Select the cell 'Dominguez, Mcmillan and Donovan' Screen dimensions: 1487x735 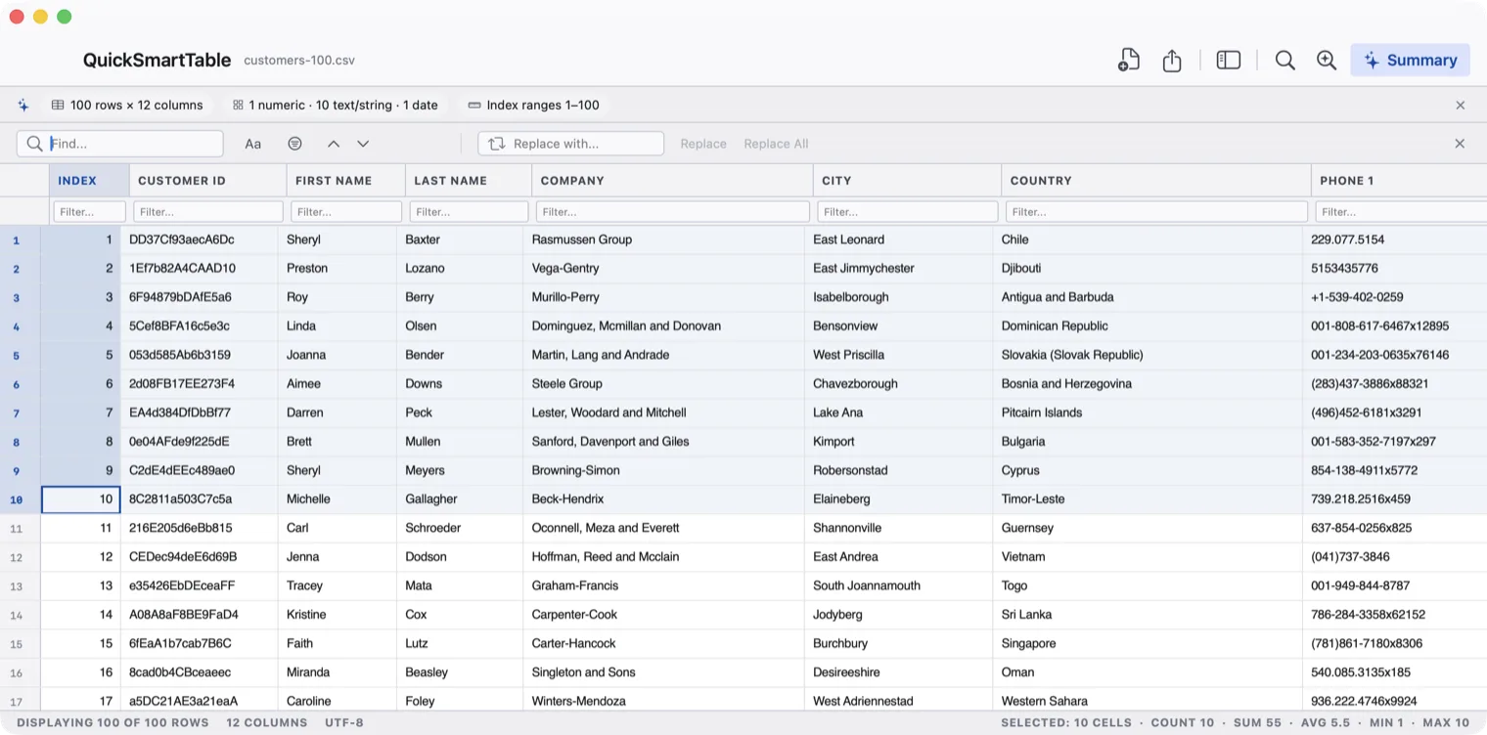pyautogui.click(x=663, y=325)
